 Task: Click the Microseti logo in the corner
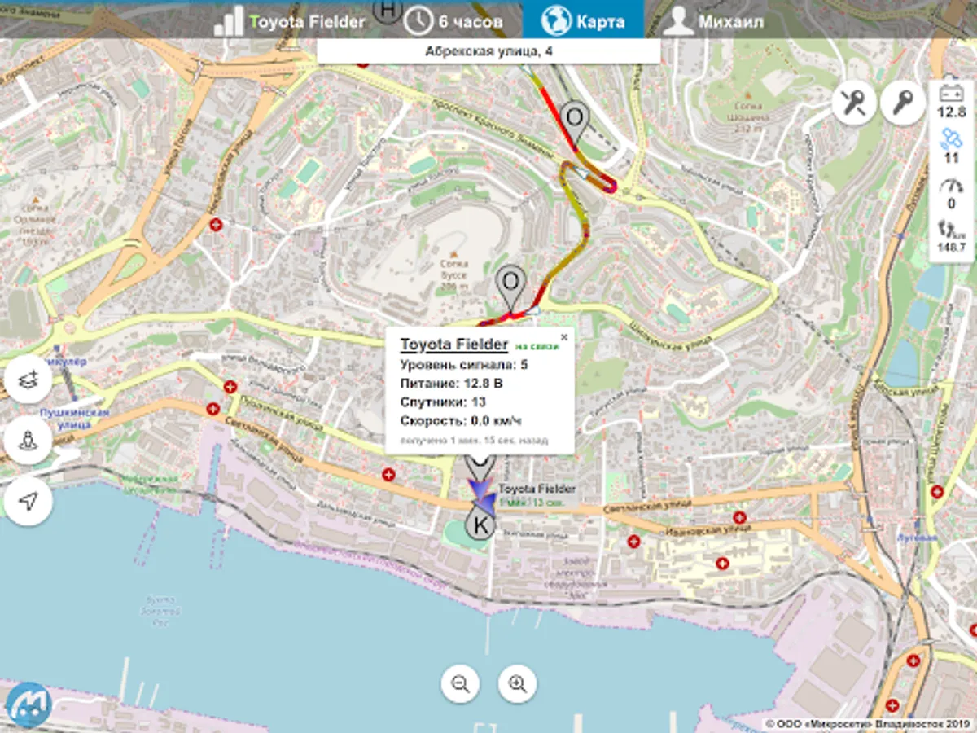tap(29, 704)
